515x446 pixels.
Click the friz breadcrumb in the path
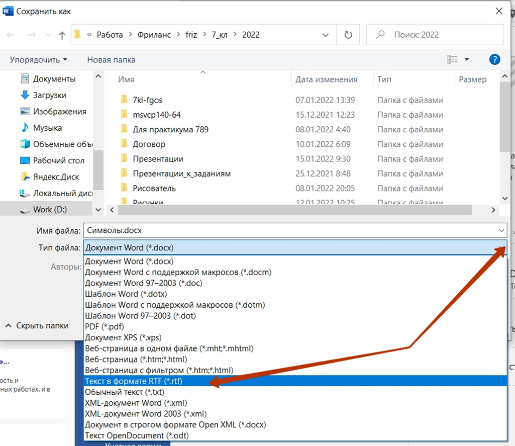191,35
